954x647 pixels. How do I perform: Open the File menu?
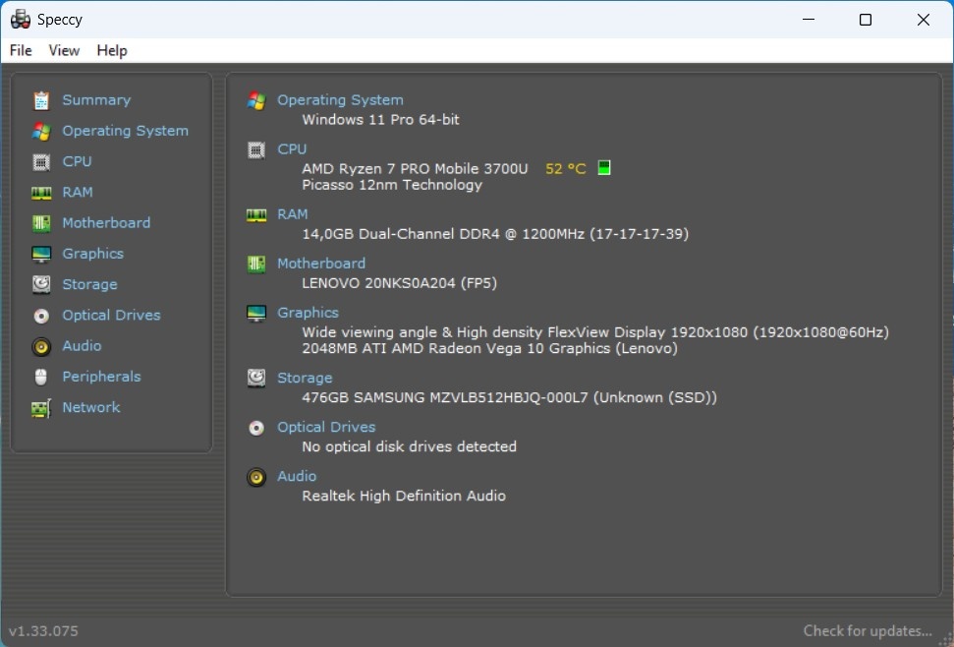[20, 50]
